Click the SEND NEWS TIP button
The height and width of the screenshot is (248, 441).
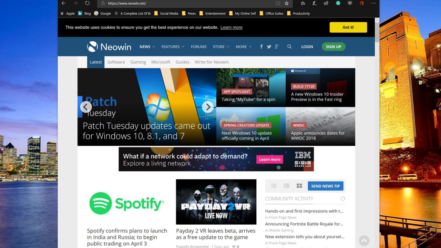(x=326, y=186)
